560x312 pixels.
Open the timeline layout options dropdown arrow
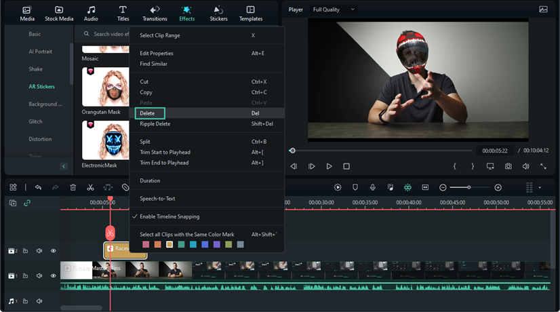pos(540,187)
